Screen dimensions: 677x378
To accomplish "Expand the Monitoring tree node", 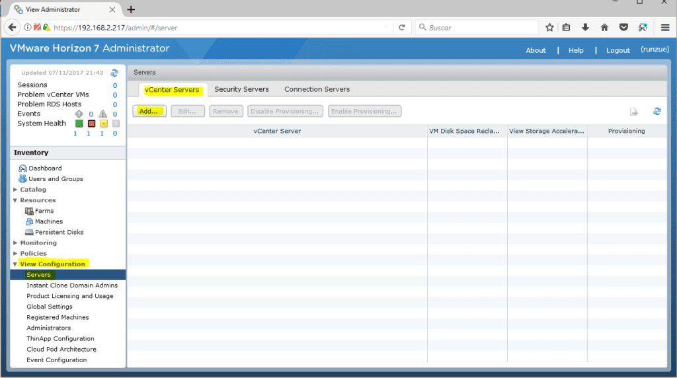I will [16, 243].
